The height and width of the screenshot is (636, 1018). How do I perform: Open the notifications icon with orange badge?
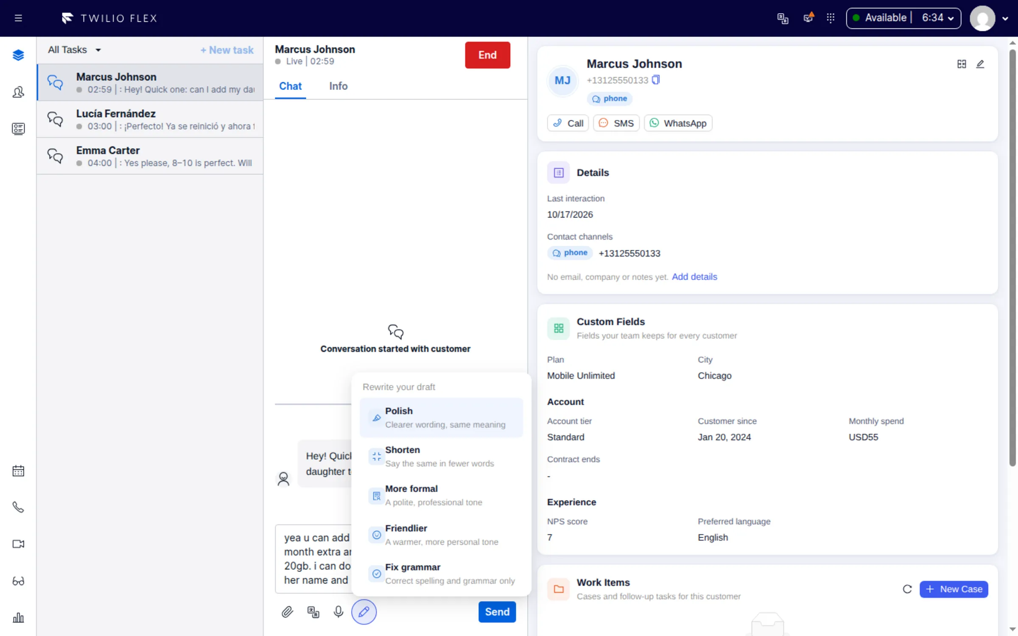(808, 18)
